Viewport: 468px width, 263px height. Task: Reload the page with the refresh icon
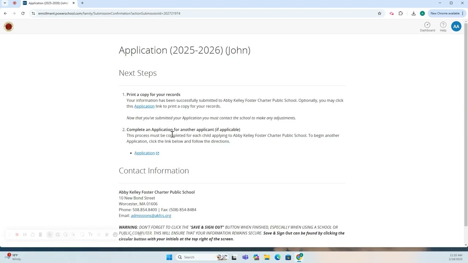point(23,14)
